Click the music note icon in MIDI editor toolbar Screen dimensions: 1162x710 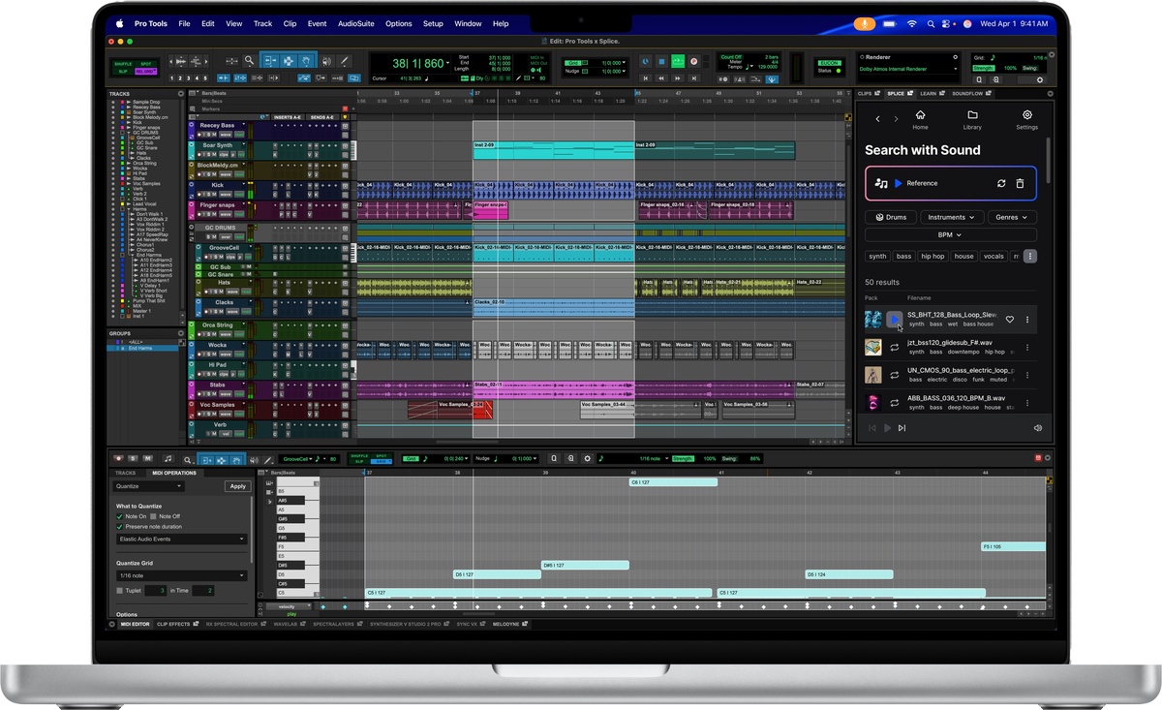coord(168,458)
